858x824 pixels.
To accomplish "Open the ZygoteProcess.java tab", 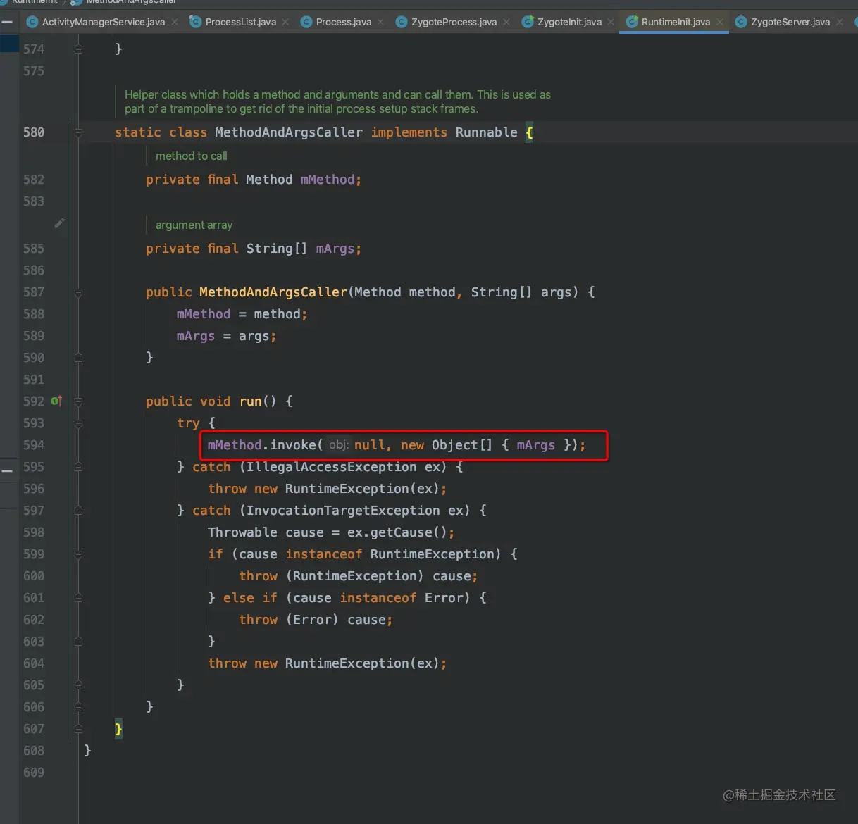I will click(454, 22).
